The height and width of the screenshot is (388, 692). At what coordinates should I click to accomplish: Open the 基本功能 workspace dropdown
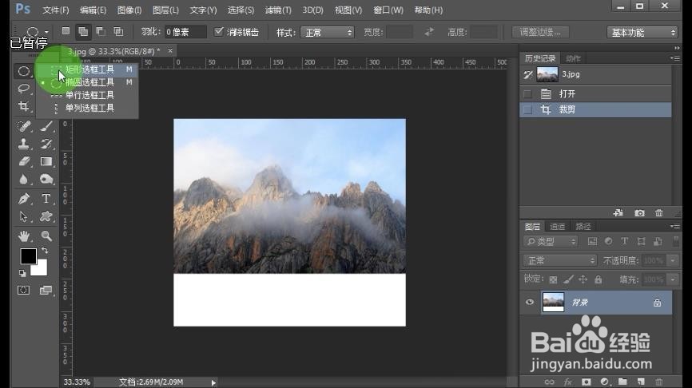(x=642, y=32)
